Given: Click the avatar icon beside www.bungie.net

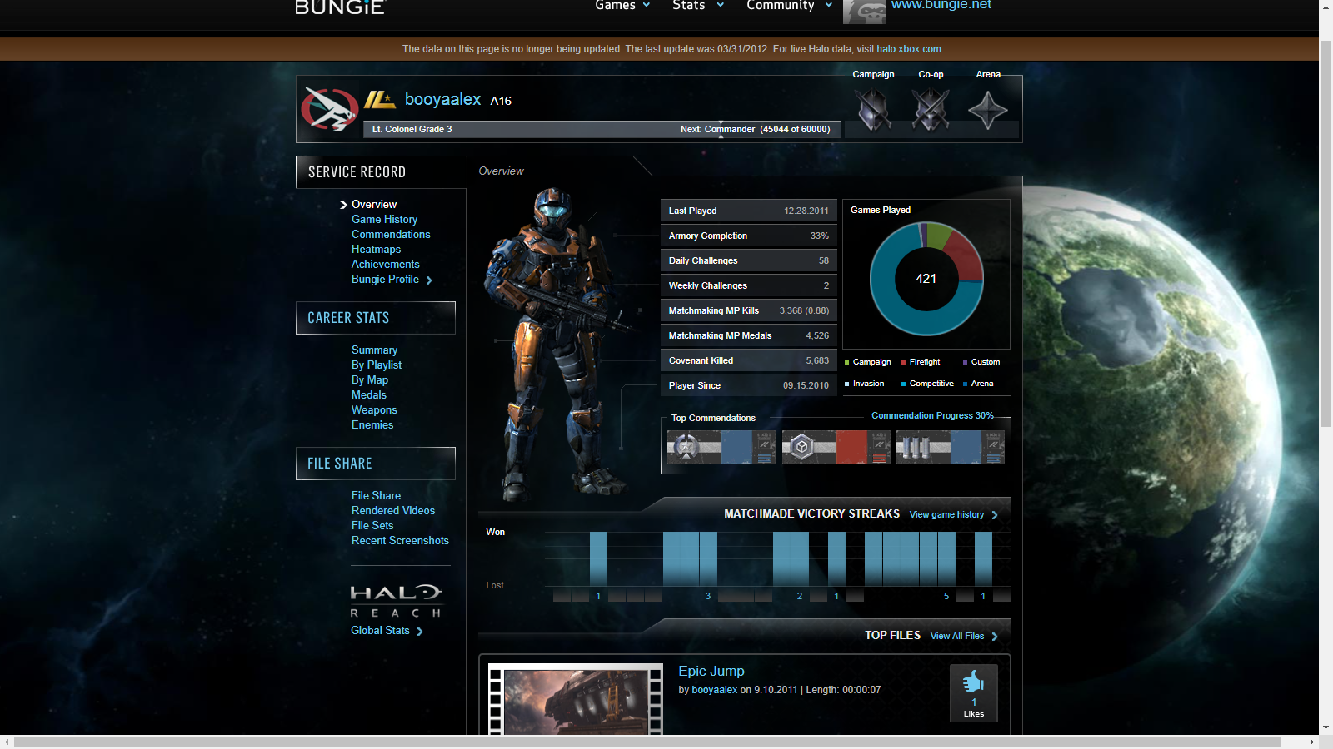Looking at the screenshot, I should [x=864, y=12].
